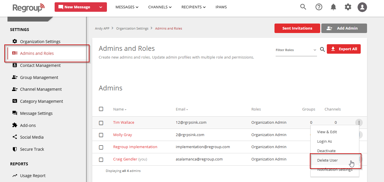
Task: Open the Craig Gendler admin link
Action: [125, 159]
